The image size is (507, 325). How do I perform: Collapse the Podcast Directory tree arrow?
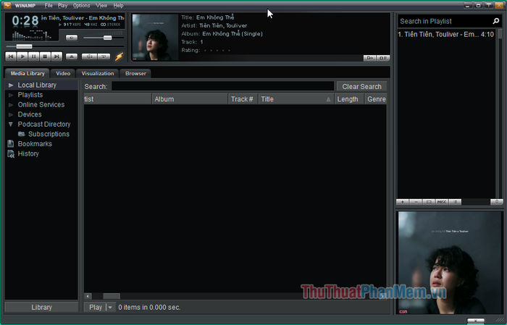click(x=11, y=124)
